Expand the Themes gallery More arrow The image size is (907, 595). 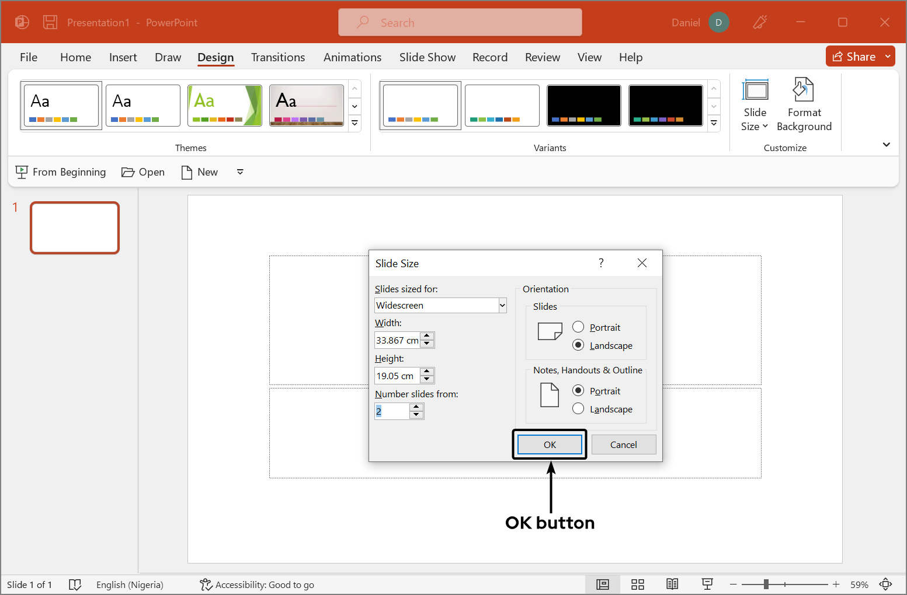[355, 123]
